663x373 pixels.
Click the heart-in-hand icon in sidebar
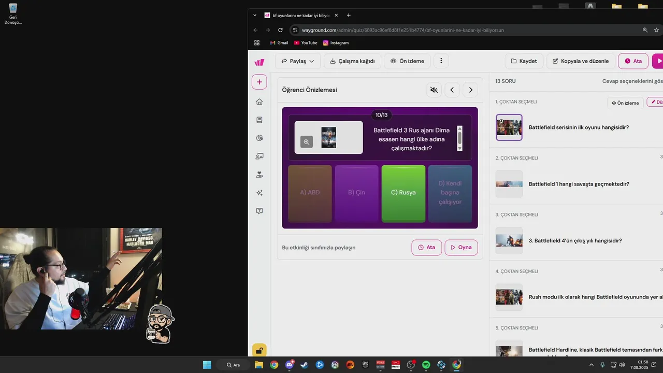coord(260,175)
